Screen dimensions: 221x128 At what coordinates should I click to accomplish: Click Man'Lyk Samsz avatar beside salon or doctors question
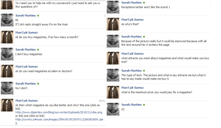coord(7,71)
